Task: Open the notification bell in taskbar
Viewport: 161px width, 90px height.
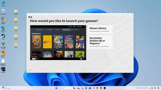Action: [x=155, y=88]
